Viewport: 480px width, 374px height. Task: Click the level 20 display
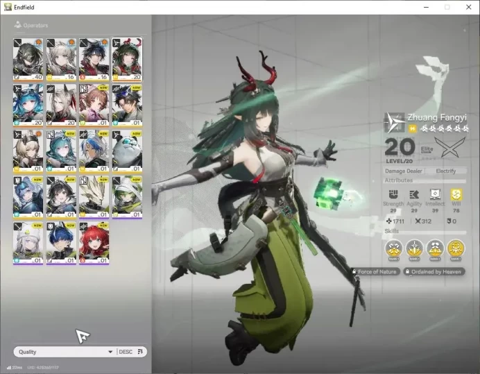pyautogui.click(x=400, y=147)
